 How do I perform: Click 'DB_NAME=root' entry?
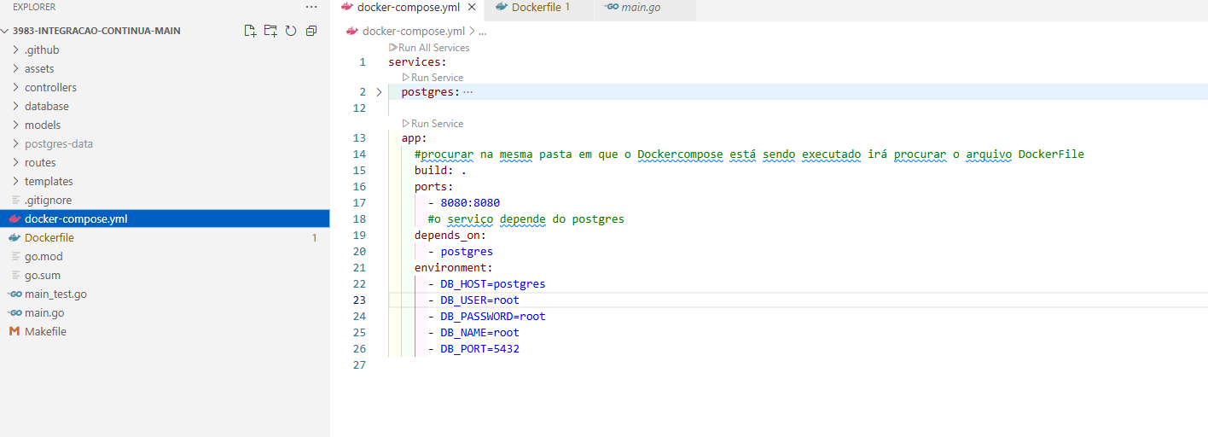(x=480, y=333)
